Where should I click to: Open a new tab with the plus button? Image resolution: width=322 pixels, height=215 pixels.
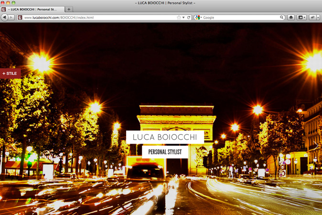pyautogui.click(x=69, y=9)
